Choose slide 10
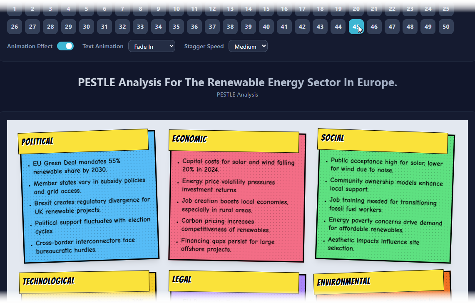The height and width of the screenshot is (303, 475). (x=176, y=7)
